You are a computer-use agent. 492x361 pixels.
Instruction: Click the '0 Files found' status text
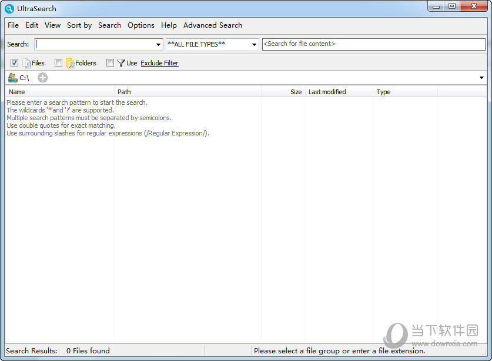coord(88,350)
